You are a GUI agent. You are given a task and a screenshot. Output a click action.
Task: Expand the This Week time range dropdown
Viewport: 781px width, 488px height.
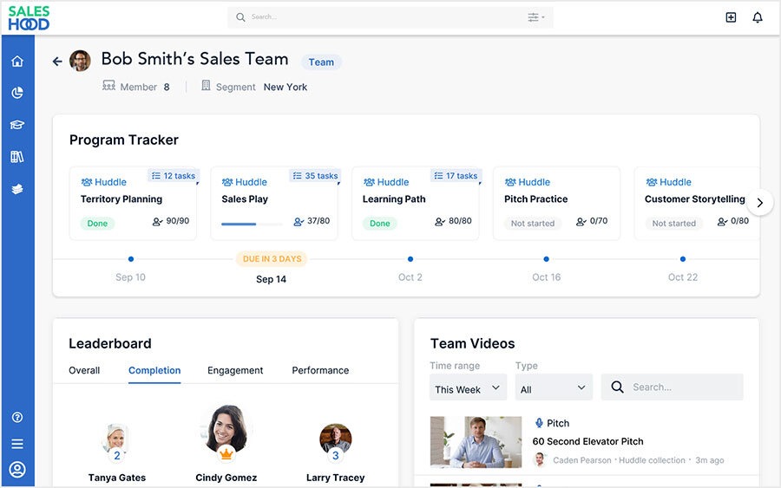point(469,388)
